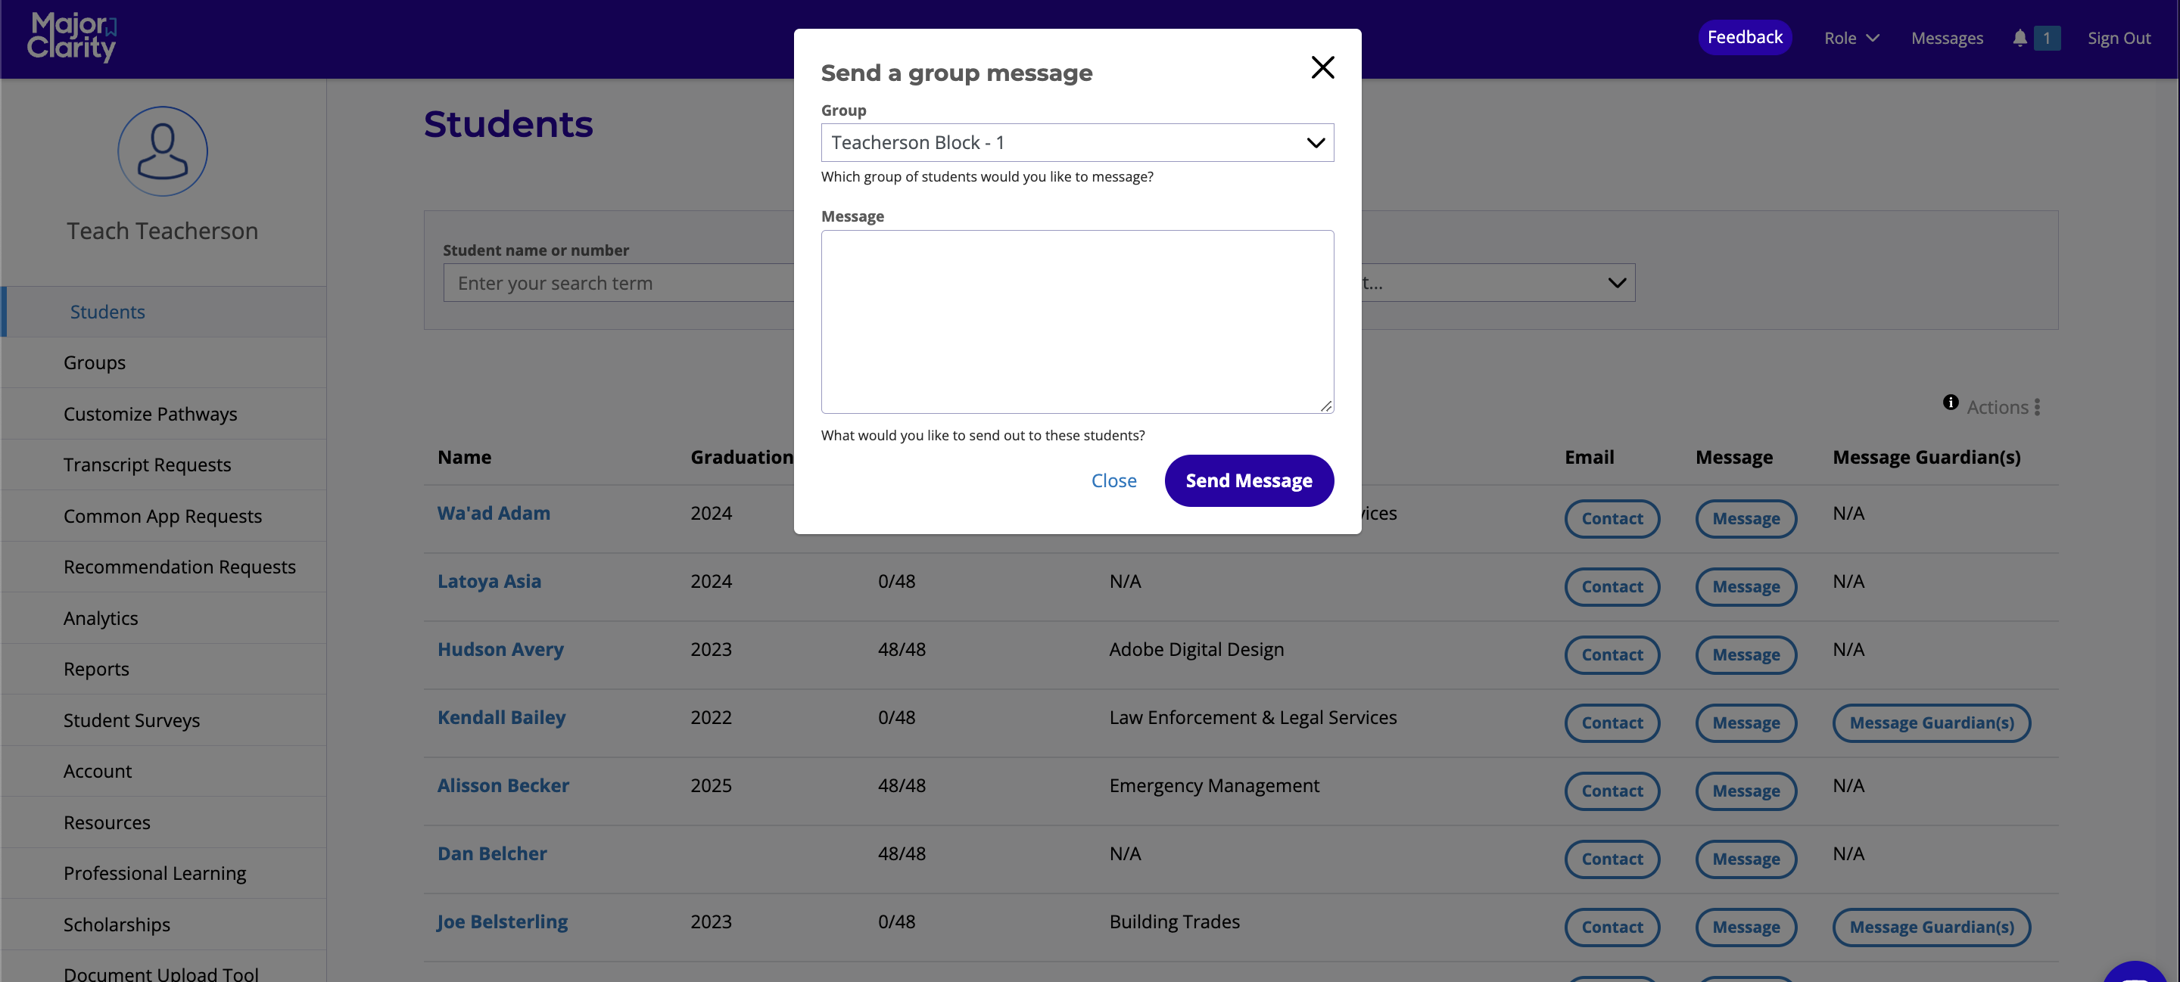Image resolution: width=2180 pixels, height=982 pixels.
Task: Click the Major Clarity logo
Action: click(x=72, y=37)
